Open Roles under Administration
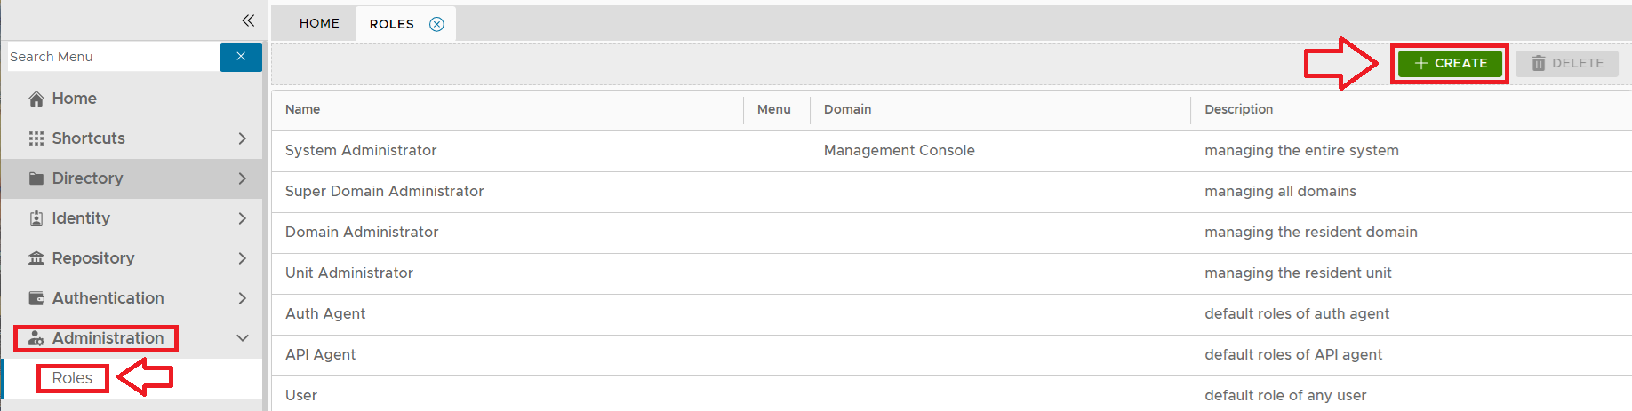This screenshot has height=411, width=1632. coord(72,378)
